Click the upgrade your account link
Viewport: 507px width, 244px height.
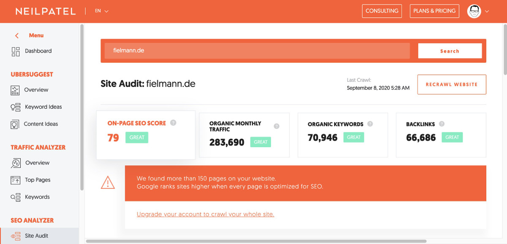(x=205, y=215)
